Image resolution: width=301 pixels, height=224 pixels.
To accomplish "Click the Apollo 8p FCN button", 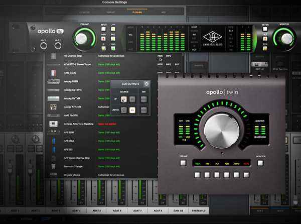I will click(x=265, y=48).
